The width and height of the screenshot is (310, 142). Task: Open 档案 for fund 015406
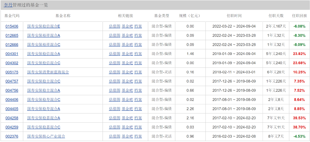[138, 26]
